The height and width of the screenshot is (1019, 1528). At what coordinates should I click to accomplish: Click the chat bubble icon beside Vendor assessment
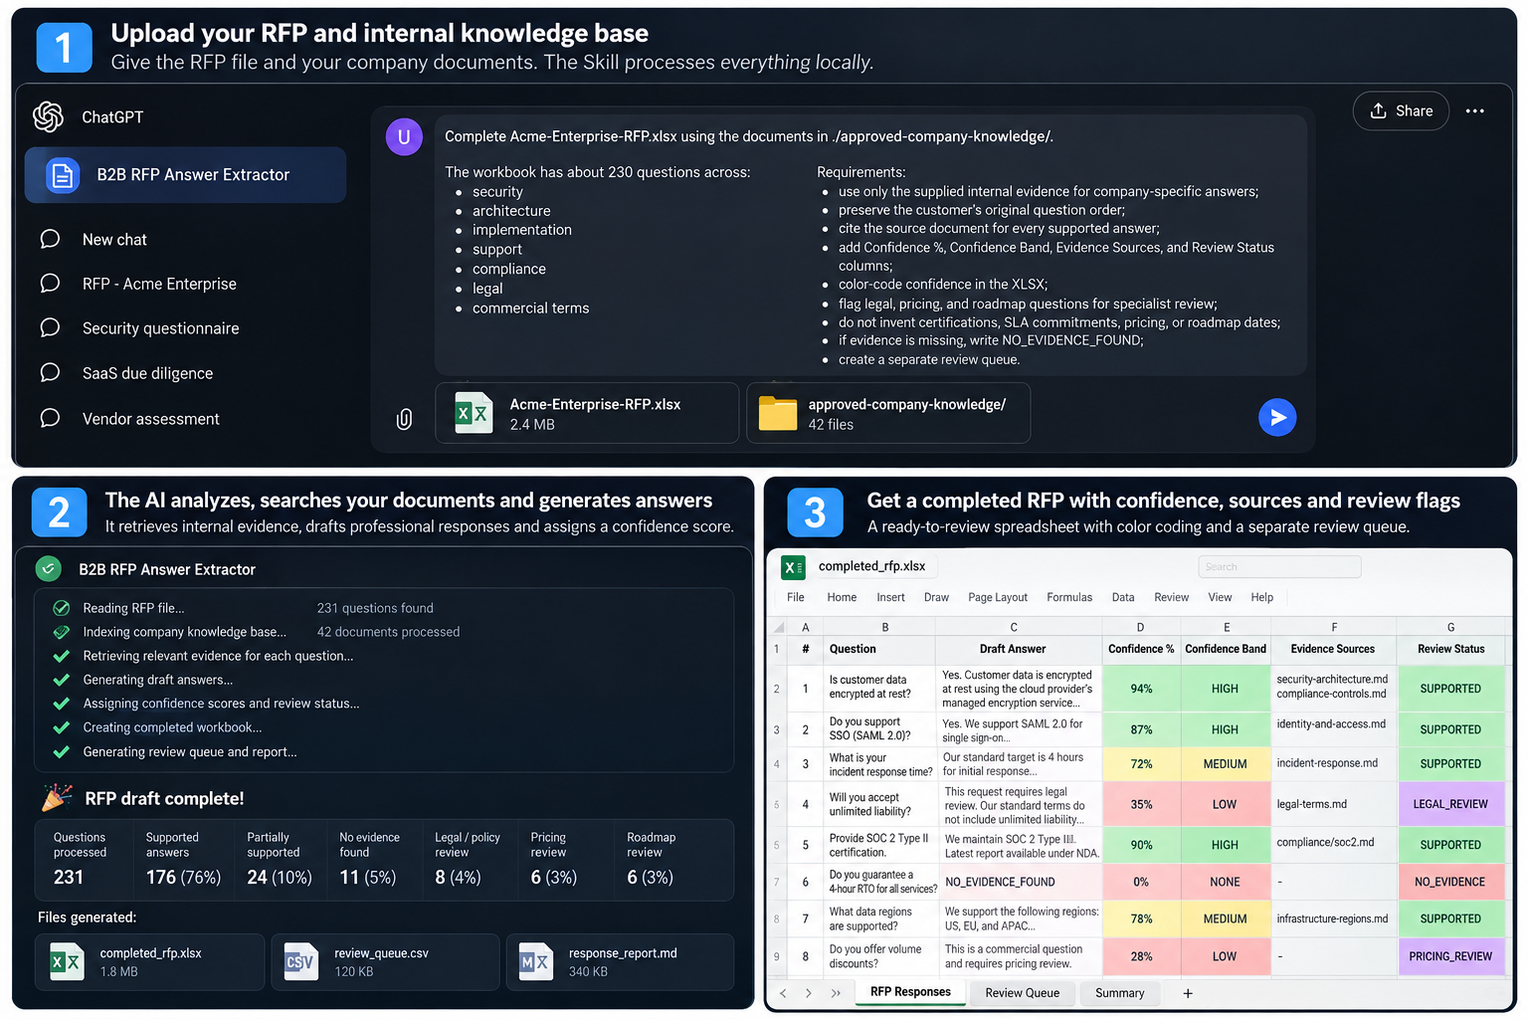(50, 418)
